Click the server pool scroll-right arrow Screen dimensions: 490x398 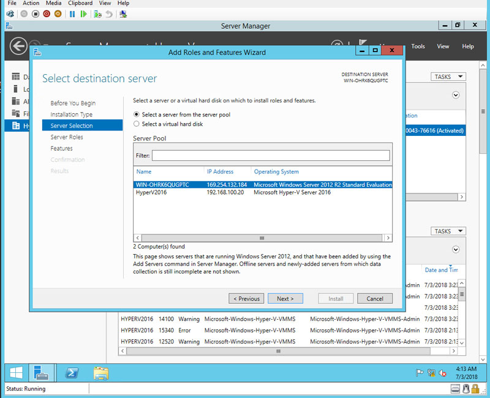click(388, 238)
